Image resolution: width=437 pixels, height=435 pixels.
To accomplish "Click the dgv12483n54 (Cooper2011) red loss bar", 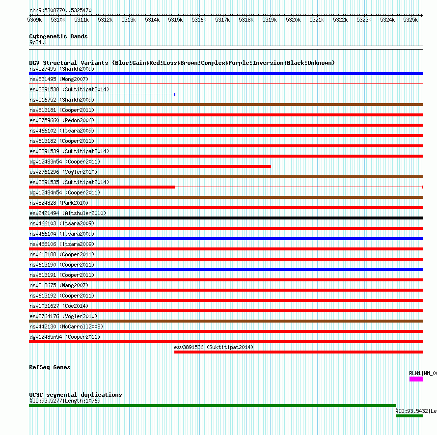I will click(150, 166).
